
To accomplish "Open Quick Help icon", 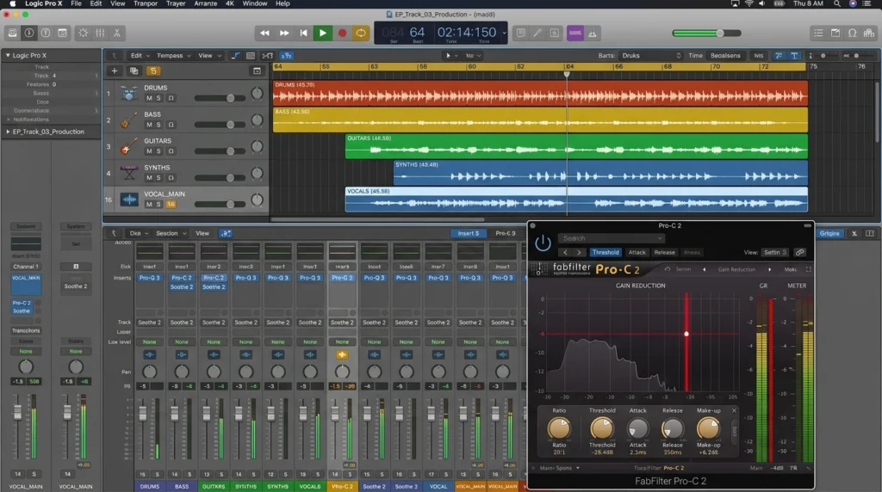I will pos(46,34).
